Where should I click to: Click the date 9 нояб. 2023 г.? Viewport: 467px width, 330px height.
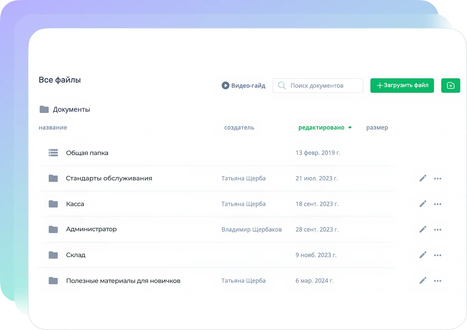316,255
